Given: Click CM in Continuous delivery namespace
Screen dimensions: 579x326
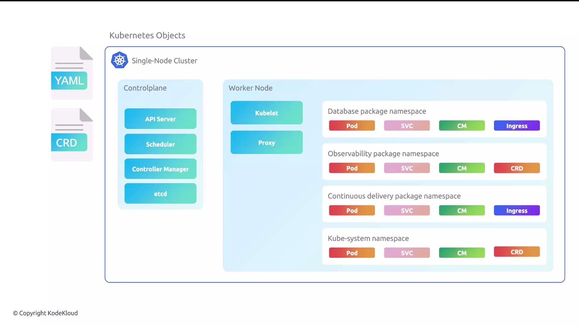Looking at the screenshot, I should click(462, 210).
